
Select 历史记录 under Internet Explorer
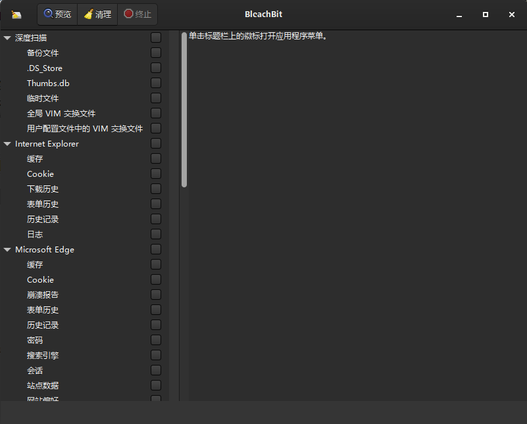(x=43, y=219)
